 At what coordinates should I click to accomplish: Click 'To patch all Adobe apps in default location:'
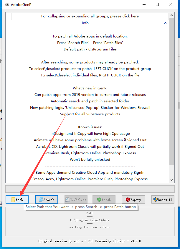tap(90, 36)
